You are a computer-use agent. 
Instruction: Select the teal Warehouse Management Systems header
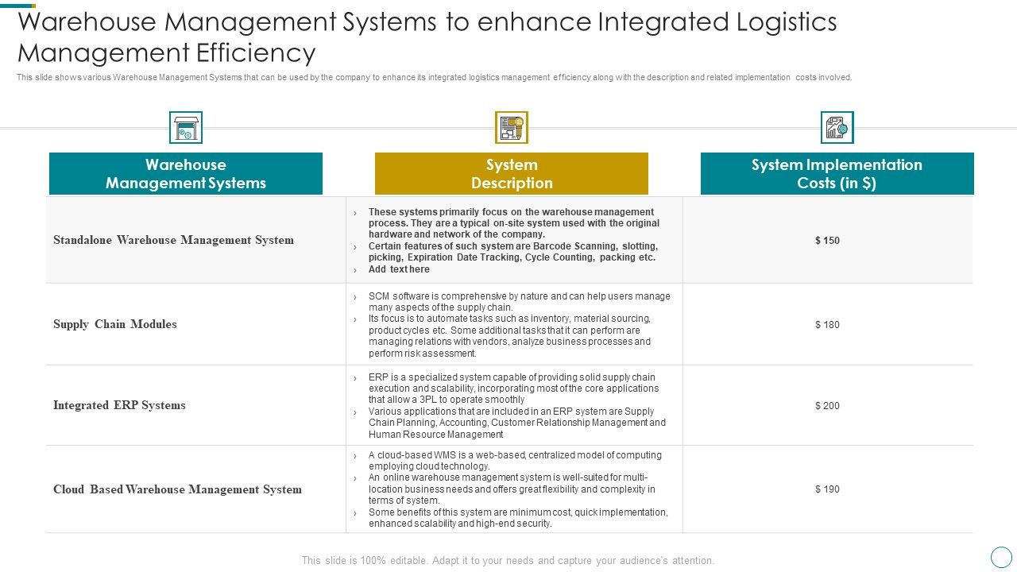(x=186, y=173)
